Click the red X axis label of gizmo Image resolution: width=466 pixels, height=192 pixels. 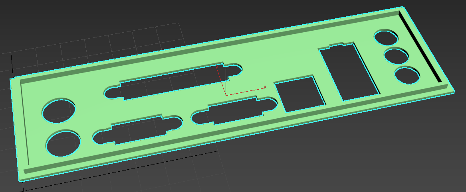tap(265, 87)
